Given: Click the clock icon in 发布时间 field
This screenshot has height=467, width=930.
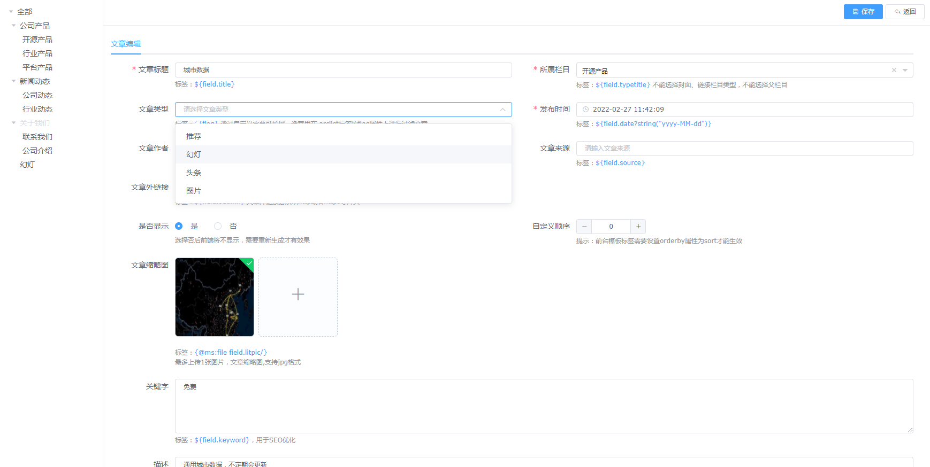Looking at the screenshot, I should pyautogui.click(x=585, y=110).
